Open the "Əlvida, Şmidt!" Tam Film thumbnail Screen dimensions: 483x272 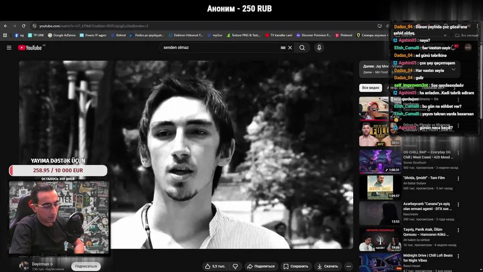coord(380,187)
